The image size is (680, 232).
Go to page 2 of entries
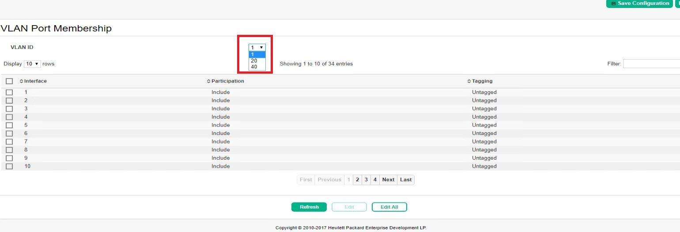coord(357,180)
